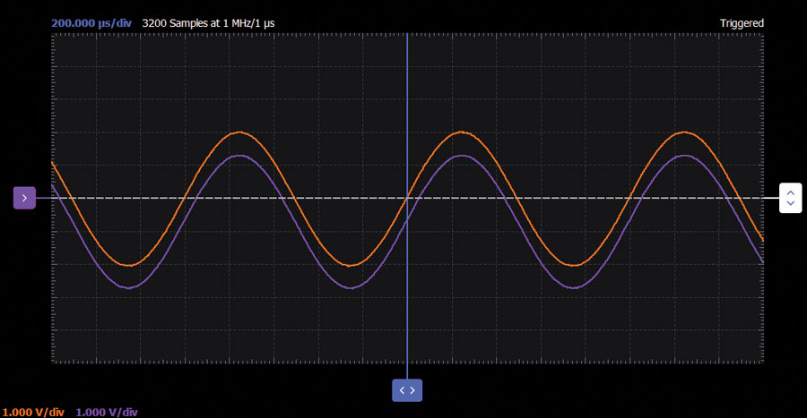Click the first peak of the orange waveform

pos(239,132)
